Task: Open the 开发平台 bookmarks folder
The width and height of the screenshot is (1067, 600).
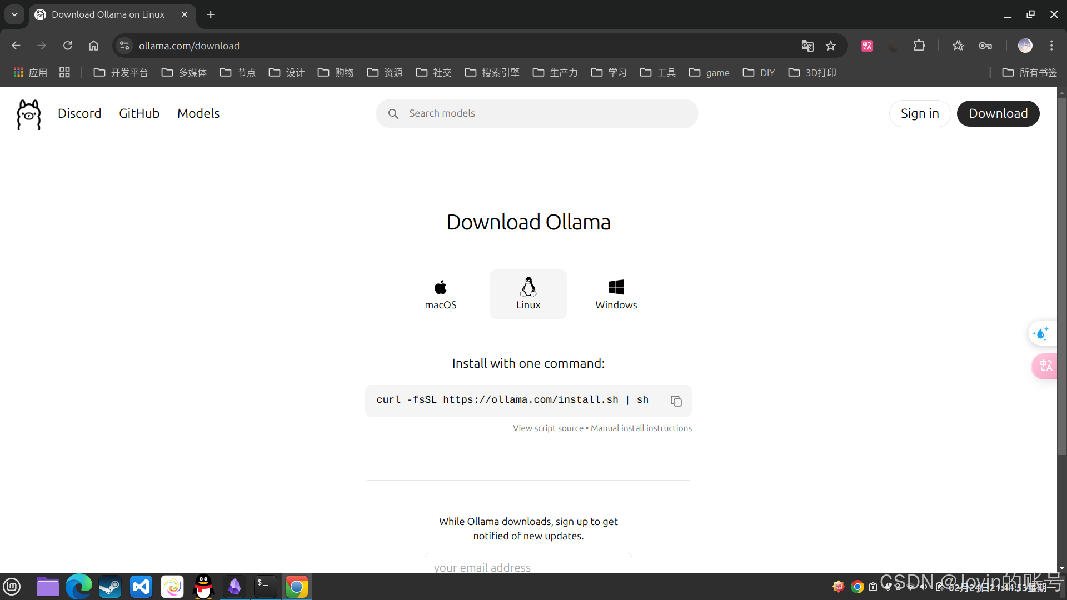Action: point(121,73)
